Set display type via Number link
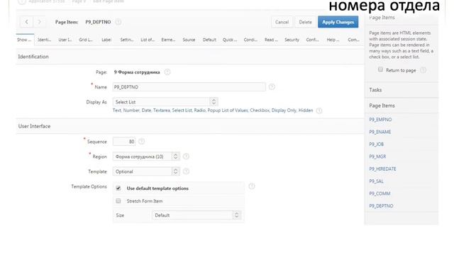This screenshot has width=454, height=255. click(131, 110)
